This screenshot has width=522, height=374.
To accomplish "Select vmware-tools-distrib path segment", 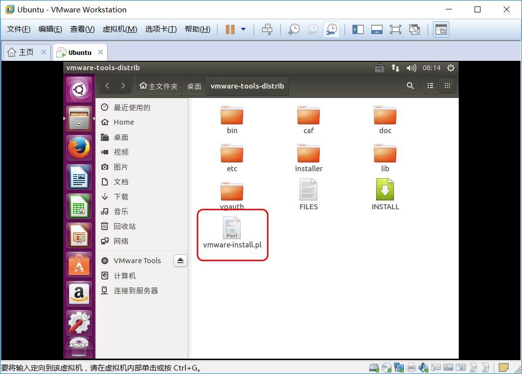I will point(247,86).
